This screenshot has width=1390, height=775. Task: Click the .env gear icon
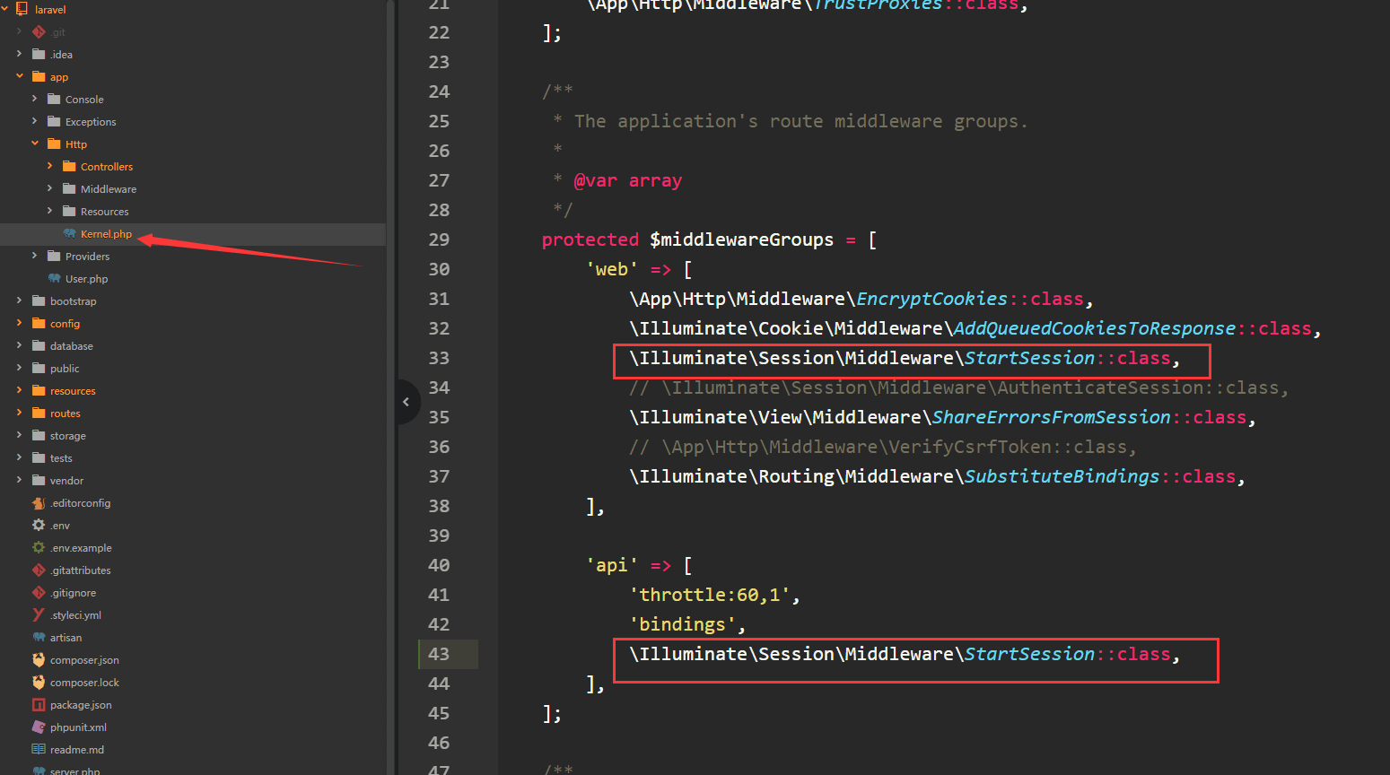click(x=39, y=525)
